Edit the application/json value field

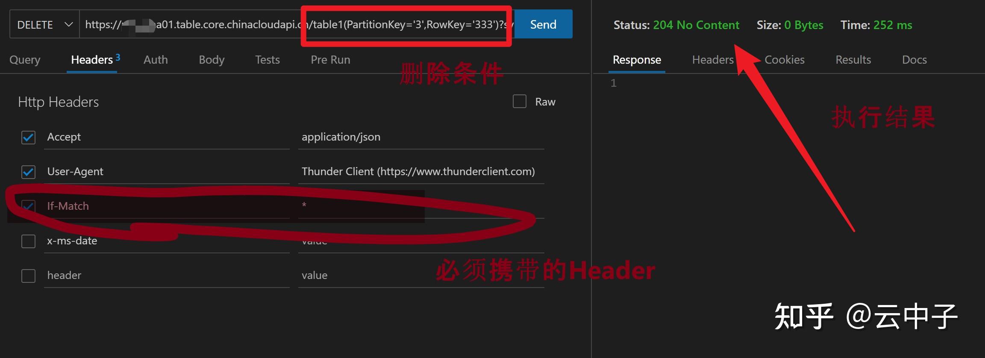tap(421, 137)
